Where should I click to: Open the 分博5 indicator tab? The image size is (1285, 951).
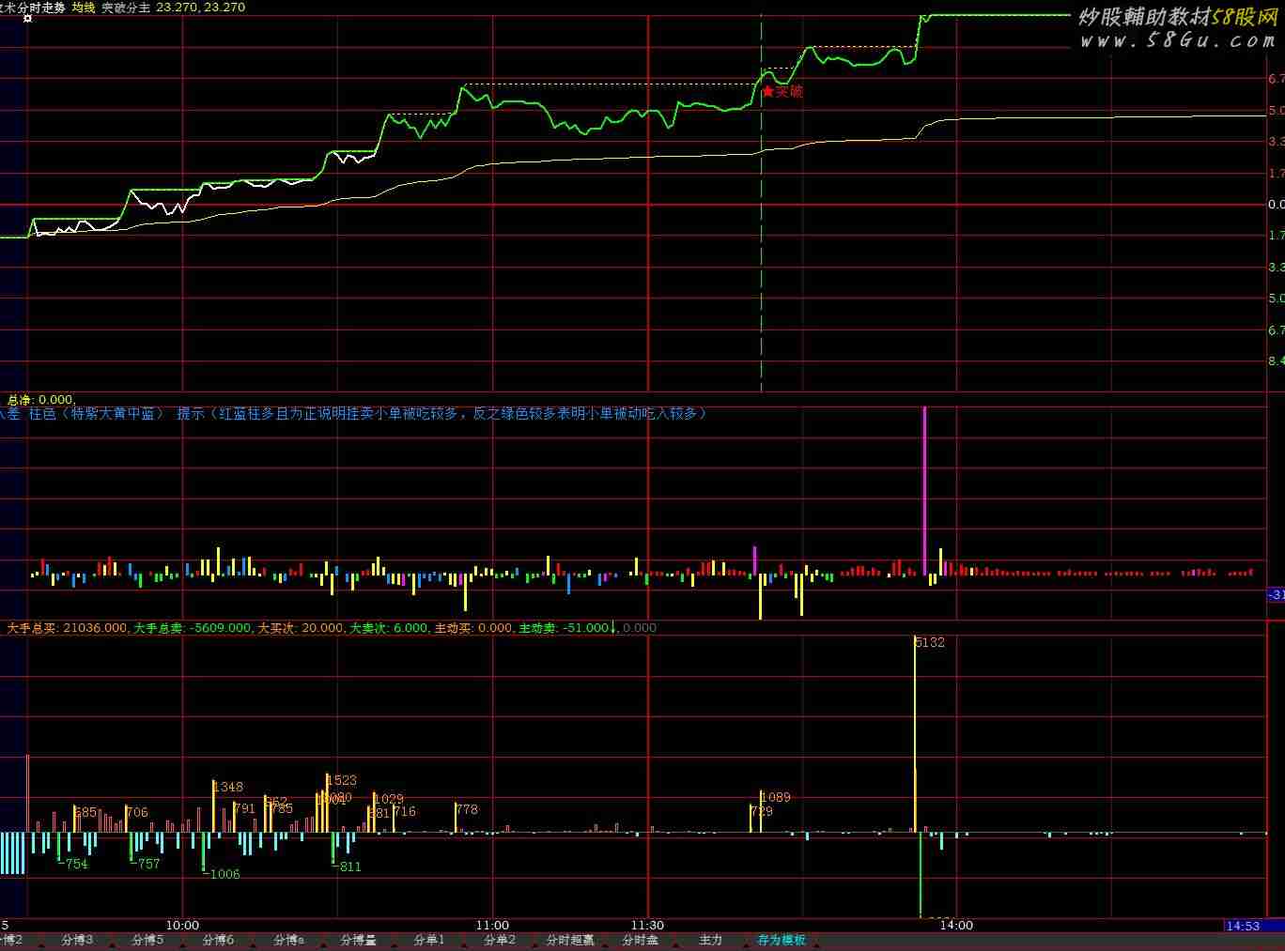tap(147, 940)
